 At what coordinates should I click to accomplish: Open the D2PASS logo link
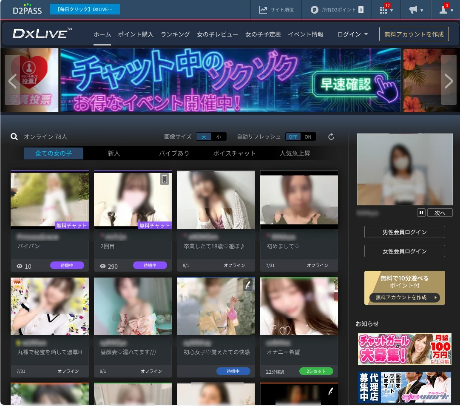tap(27, 9)
